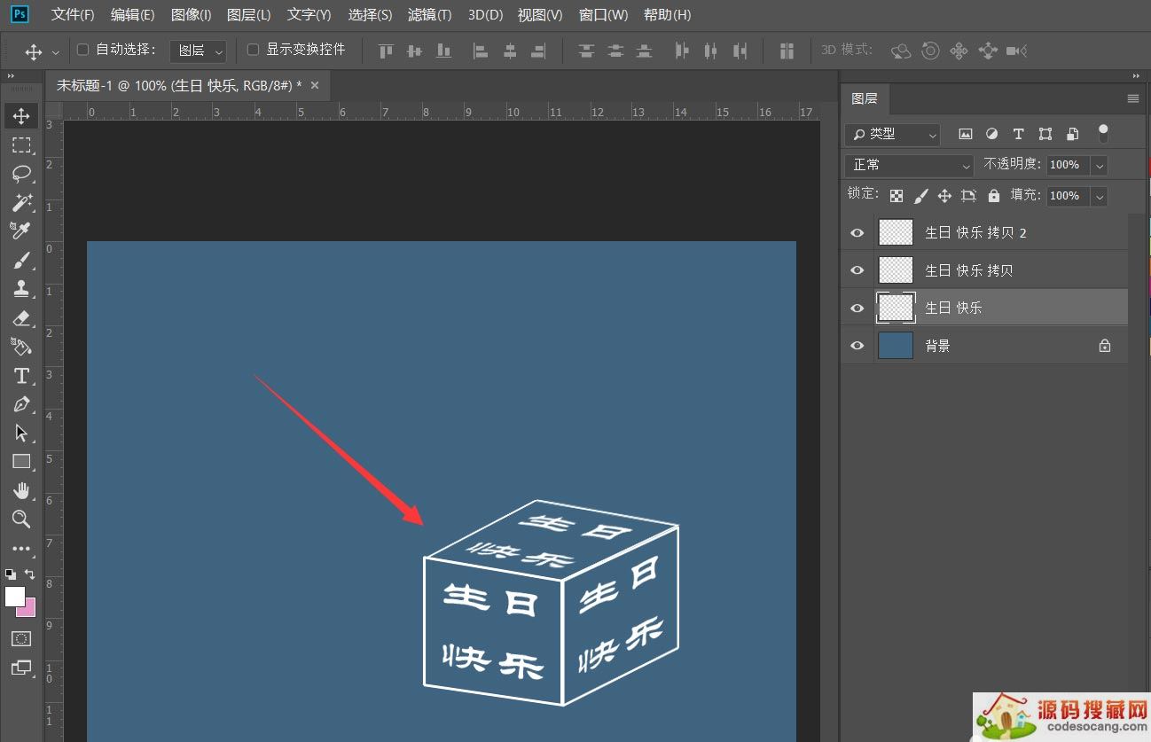The width and height of the screenshot is (1151, 742).
Task: Open the foreground white color swatch
Action: click(x=14, y=596)
